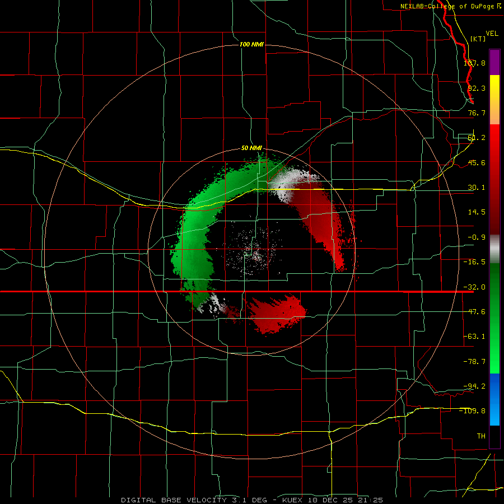Select the -94.2 legend value

coord(474,386)
